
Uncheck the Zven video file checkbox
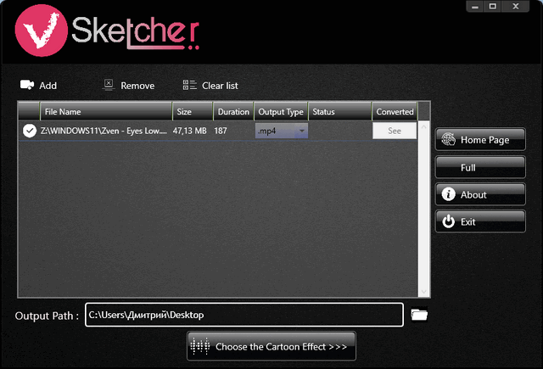(29, 131)
